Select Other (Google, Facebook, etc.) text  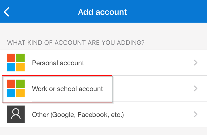pos(78,115)
